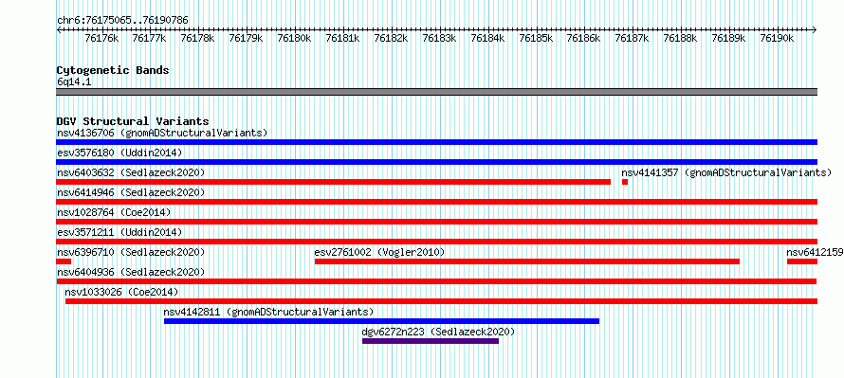844x378 pixels.
Task: Click the small red nsv4141357 marker
Action: pyautogui.click(x=625, y=182)
